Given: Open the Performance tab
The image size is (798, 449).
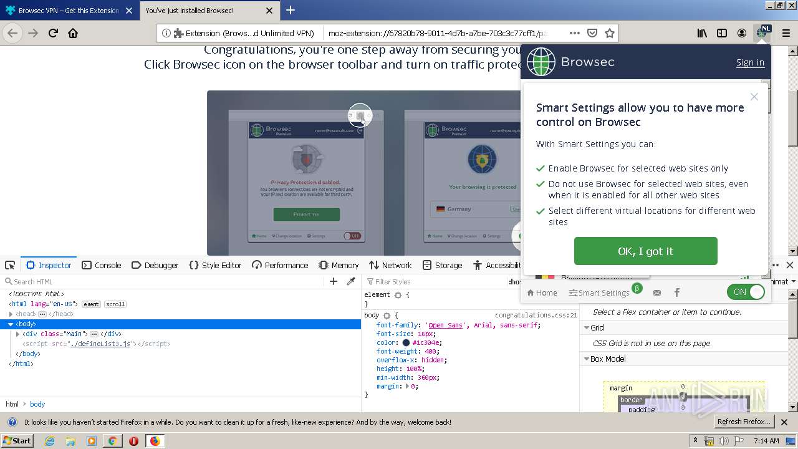Looking at the screenshot, I should pyautogui.click(x=280, y=265).
